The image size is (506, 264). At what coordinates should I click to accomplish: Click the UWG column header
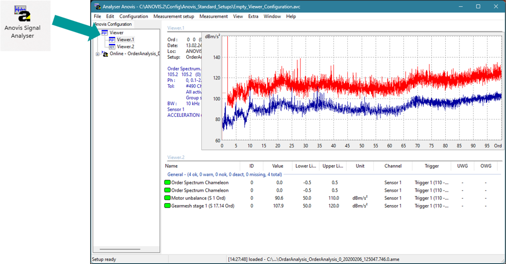click(462, 166)
